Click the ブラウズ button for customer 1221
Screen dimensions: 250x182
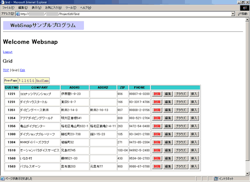coord(181,94)
